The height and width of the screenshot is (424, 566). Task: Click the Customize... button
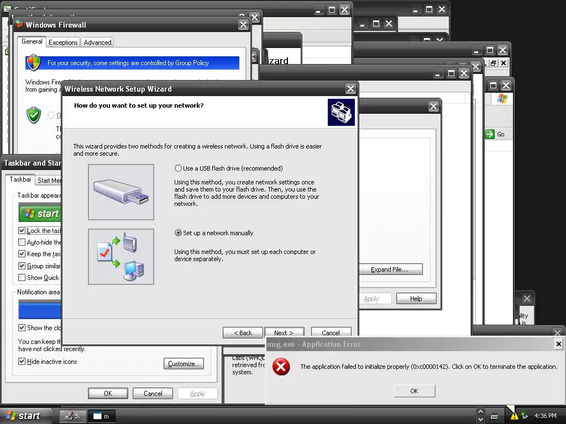pyautogui.click(x=184, y=363)
